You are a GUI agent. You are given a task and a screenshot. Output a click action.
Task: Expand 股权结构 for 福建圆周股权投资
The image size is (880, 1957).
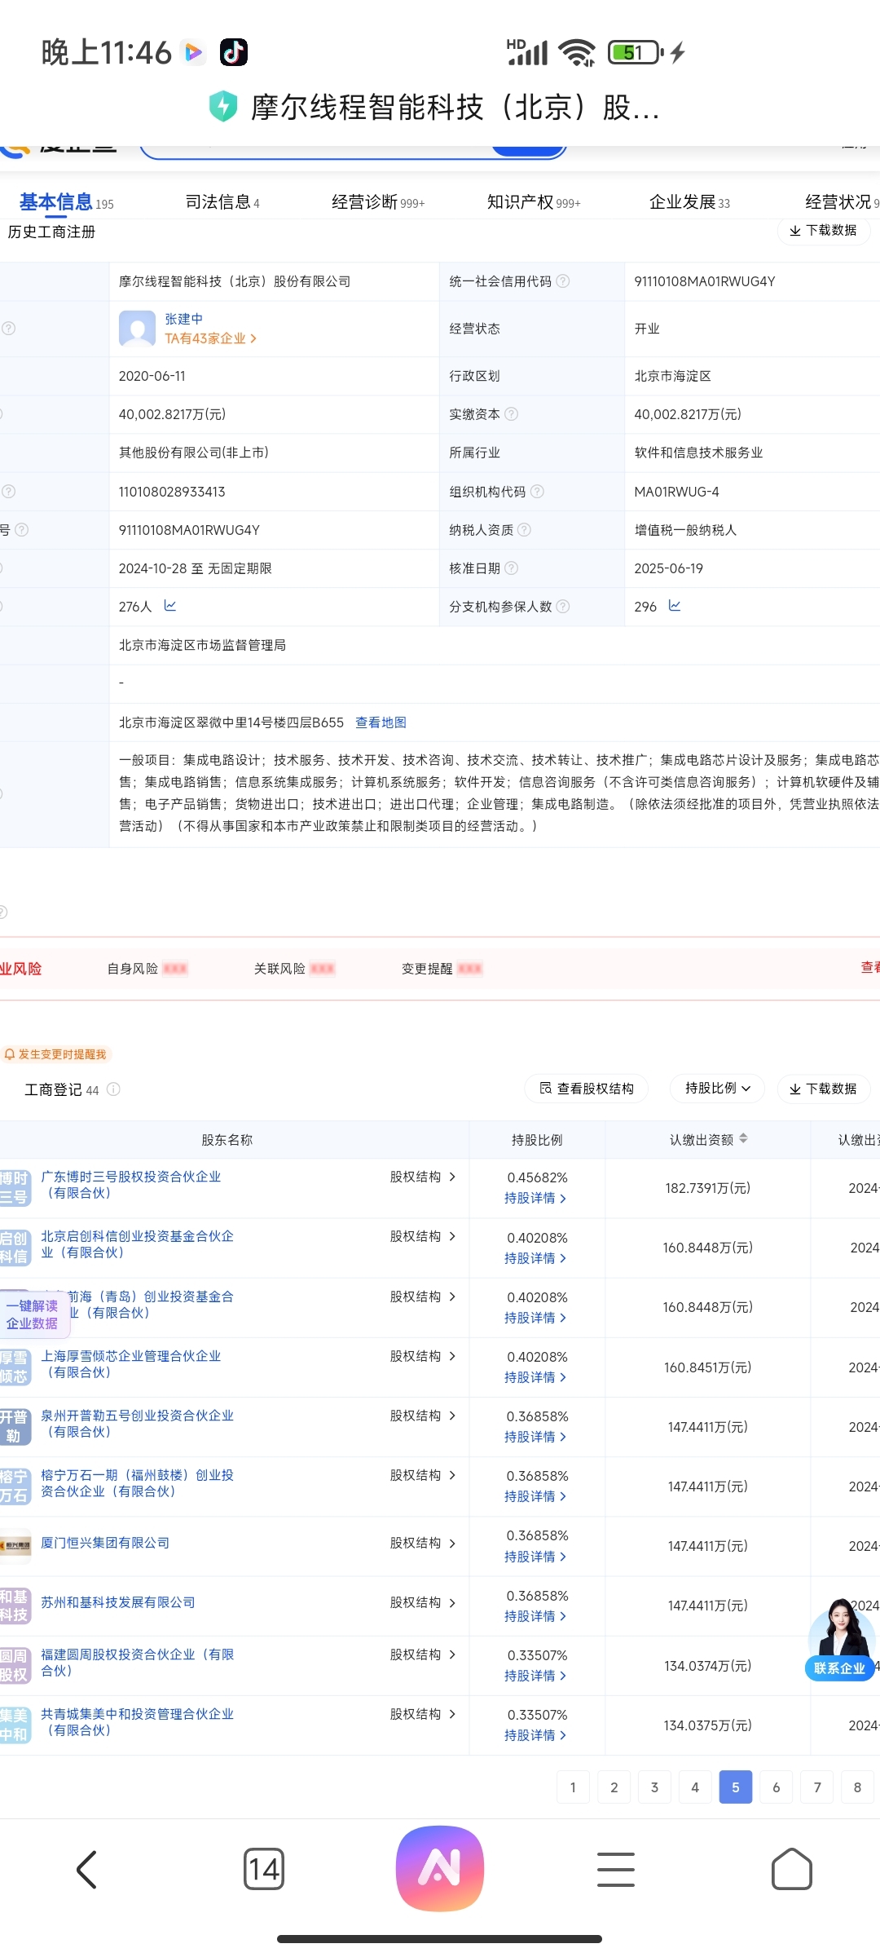point(422,1654)
